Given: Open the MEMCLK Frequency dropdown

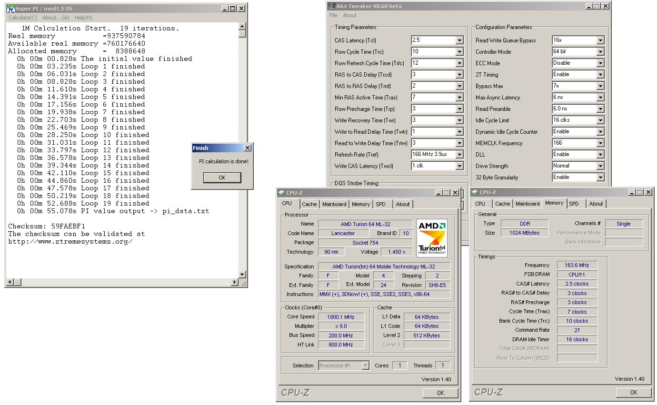Looking at the screenshot, I should pos(600,143).
